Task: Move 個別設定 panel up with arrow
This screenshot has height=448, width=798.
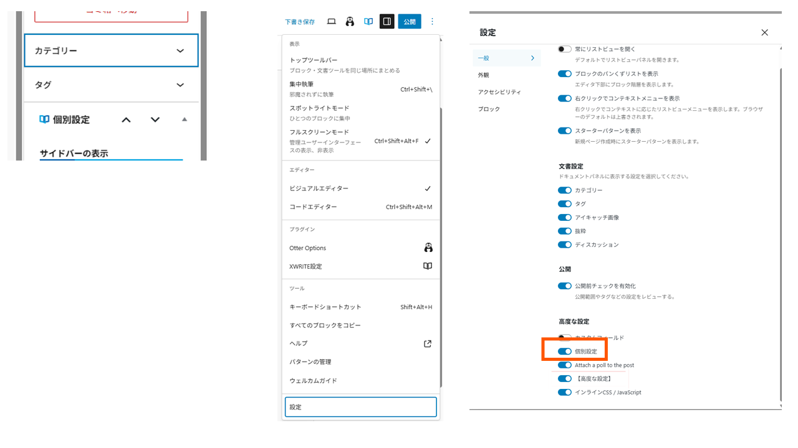Action: point(126,119)
